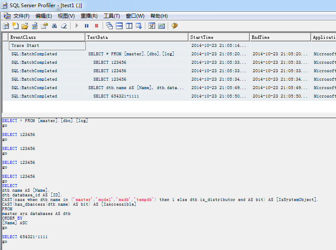Stop the trace with the red square
336x250 pixels.
tap(96, 26)
